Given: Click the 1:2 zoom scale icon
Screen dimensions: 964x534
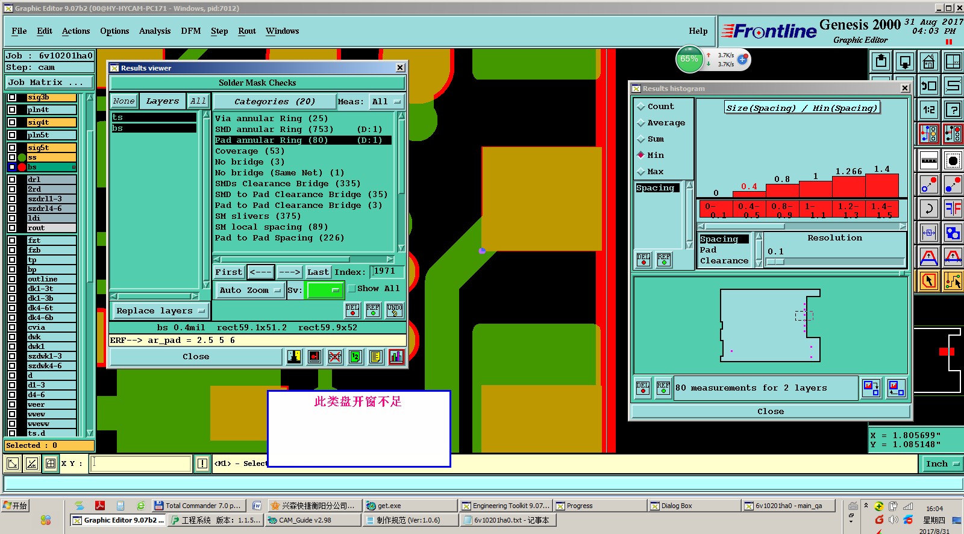Looking at the screenshot, I should pyautogui.click(x=928, y=110).
